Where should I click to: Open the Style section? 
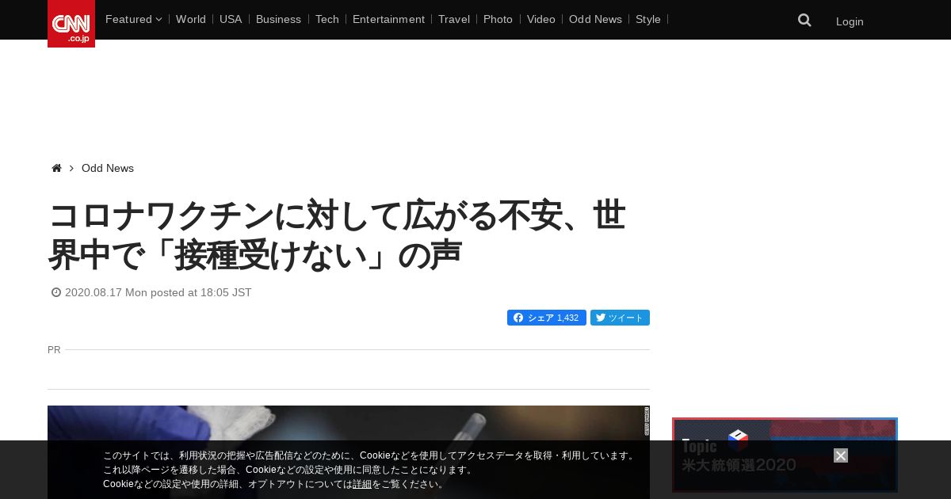click(x=648, y=19)
